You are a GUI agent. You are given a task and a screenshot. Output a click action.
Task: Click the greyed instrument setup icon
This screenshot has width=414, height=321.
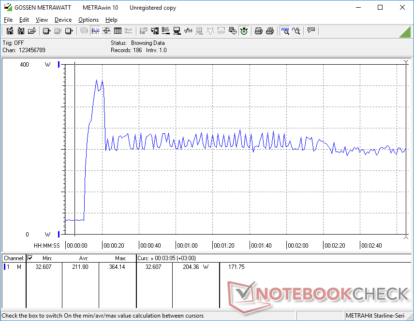[x=199, y=31]
